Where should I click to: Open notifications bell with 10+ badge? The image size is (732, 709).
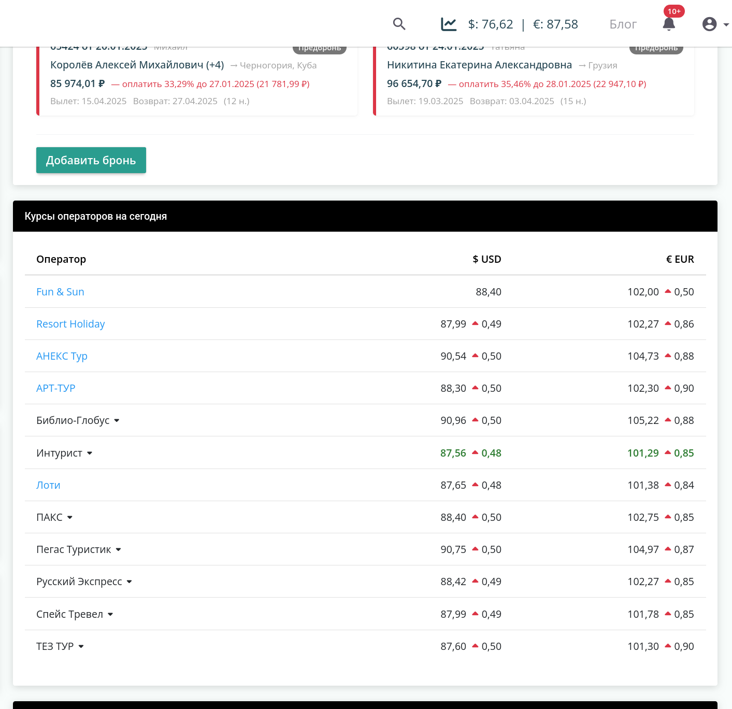point(669,24)
